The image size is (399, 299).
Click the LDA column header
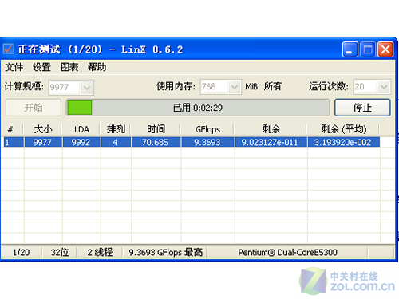click(81, 129)
